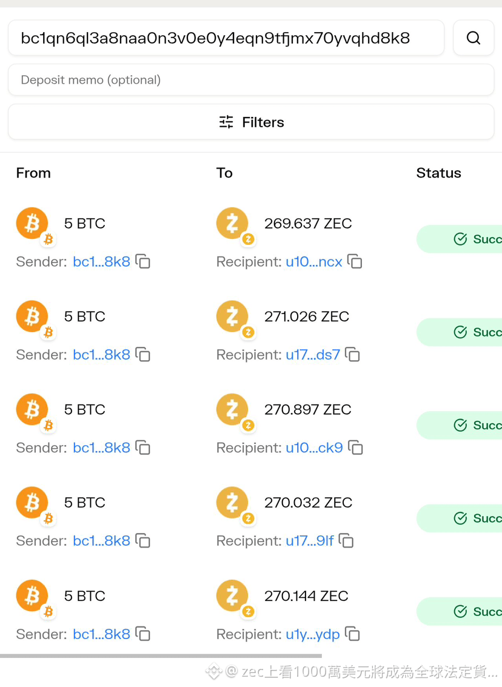The height and width of the screenshot is (687, 502).
Task: Click Zcash icon next to 271.026 ZEC
Action: coord(232,316)
